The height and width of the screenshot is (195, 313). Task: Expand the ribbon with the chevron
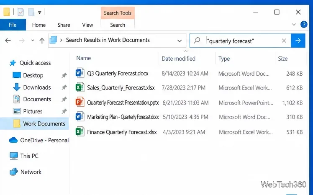tap(294, 25)
